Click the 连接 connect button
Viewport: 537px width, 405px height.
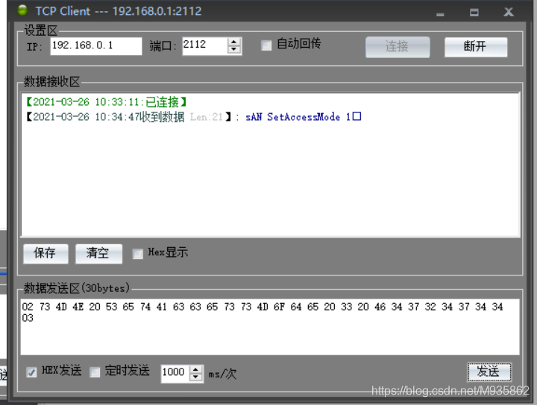(x=398, y=46)
